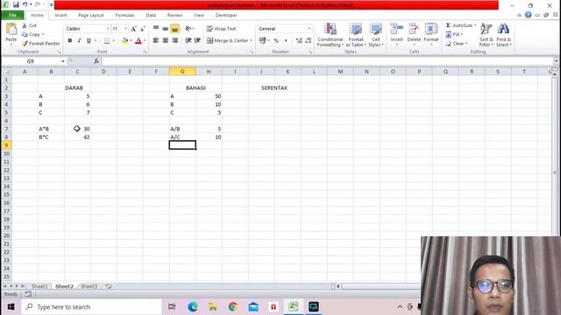Click the Paste clipboard icon
The height and width of the screenshot is (315, 561).
pos(11,30)
